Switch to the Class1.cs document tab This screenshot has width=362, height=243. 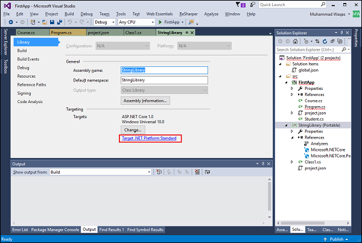140,33
